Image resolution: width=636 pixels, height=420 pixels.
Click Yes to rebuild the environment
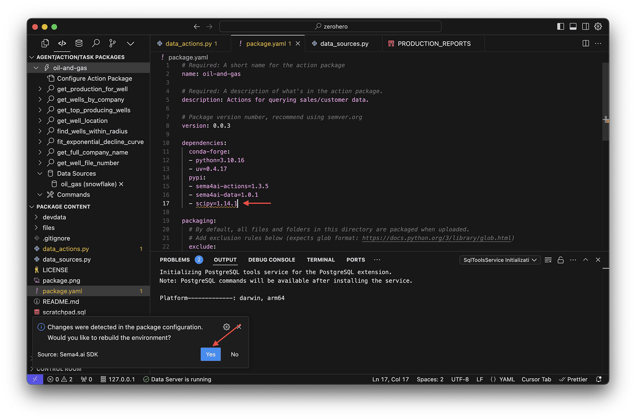tap(210, 354)
